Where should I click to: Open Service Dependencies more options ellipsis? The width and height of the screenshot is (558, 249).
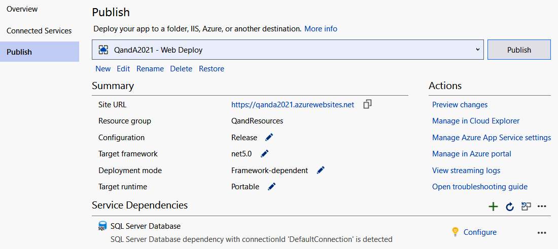coord(542,206)
